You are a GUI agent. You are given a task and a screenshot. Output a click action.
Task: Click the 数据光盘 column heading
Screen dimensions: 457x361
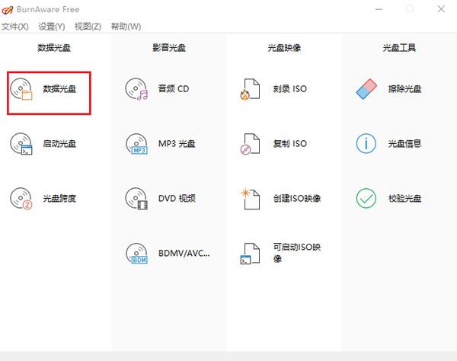(x=54, y=48)
